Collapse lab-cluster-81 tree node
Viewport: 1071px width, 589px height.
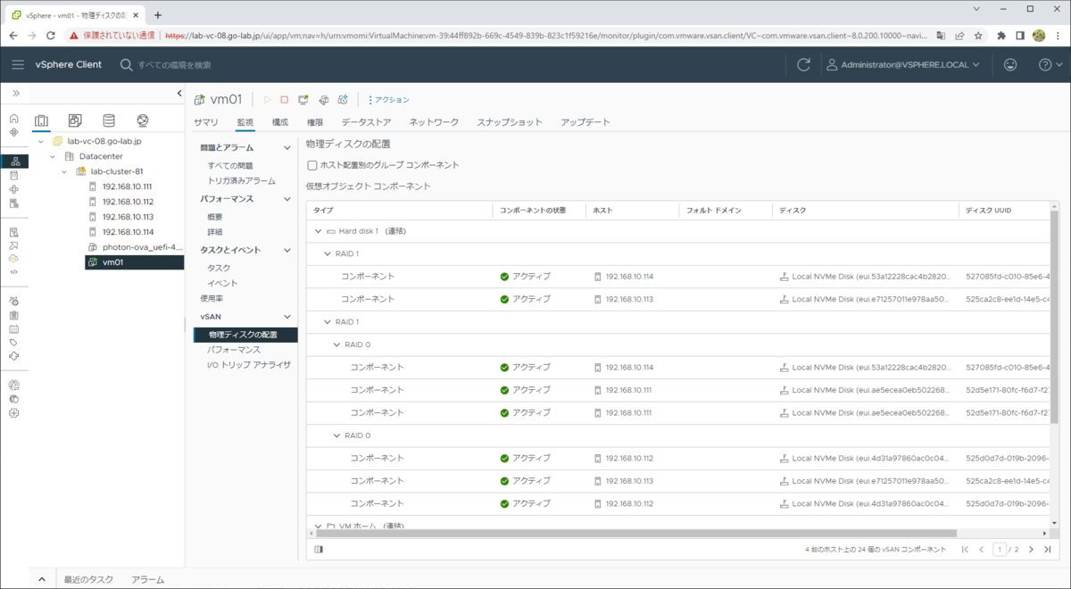[x=63, y=171]
